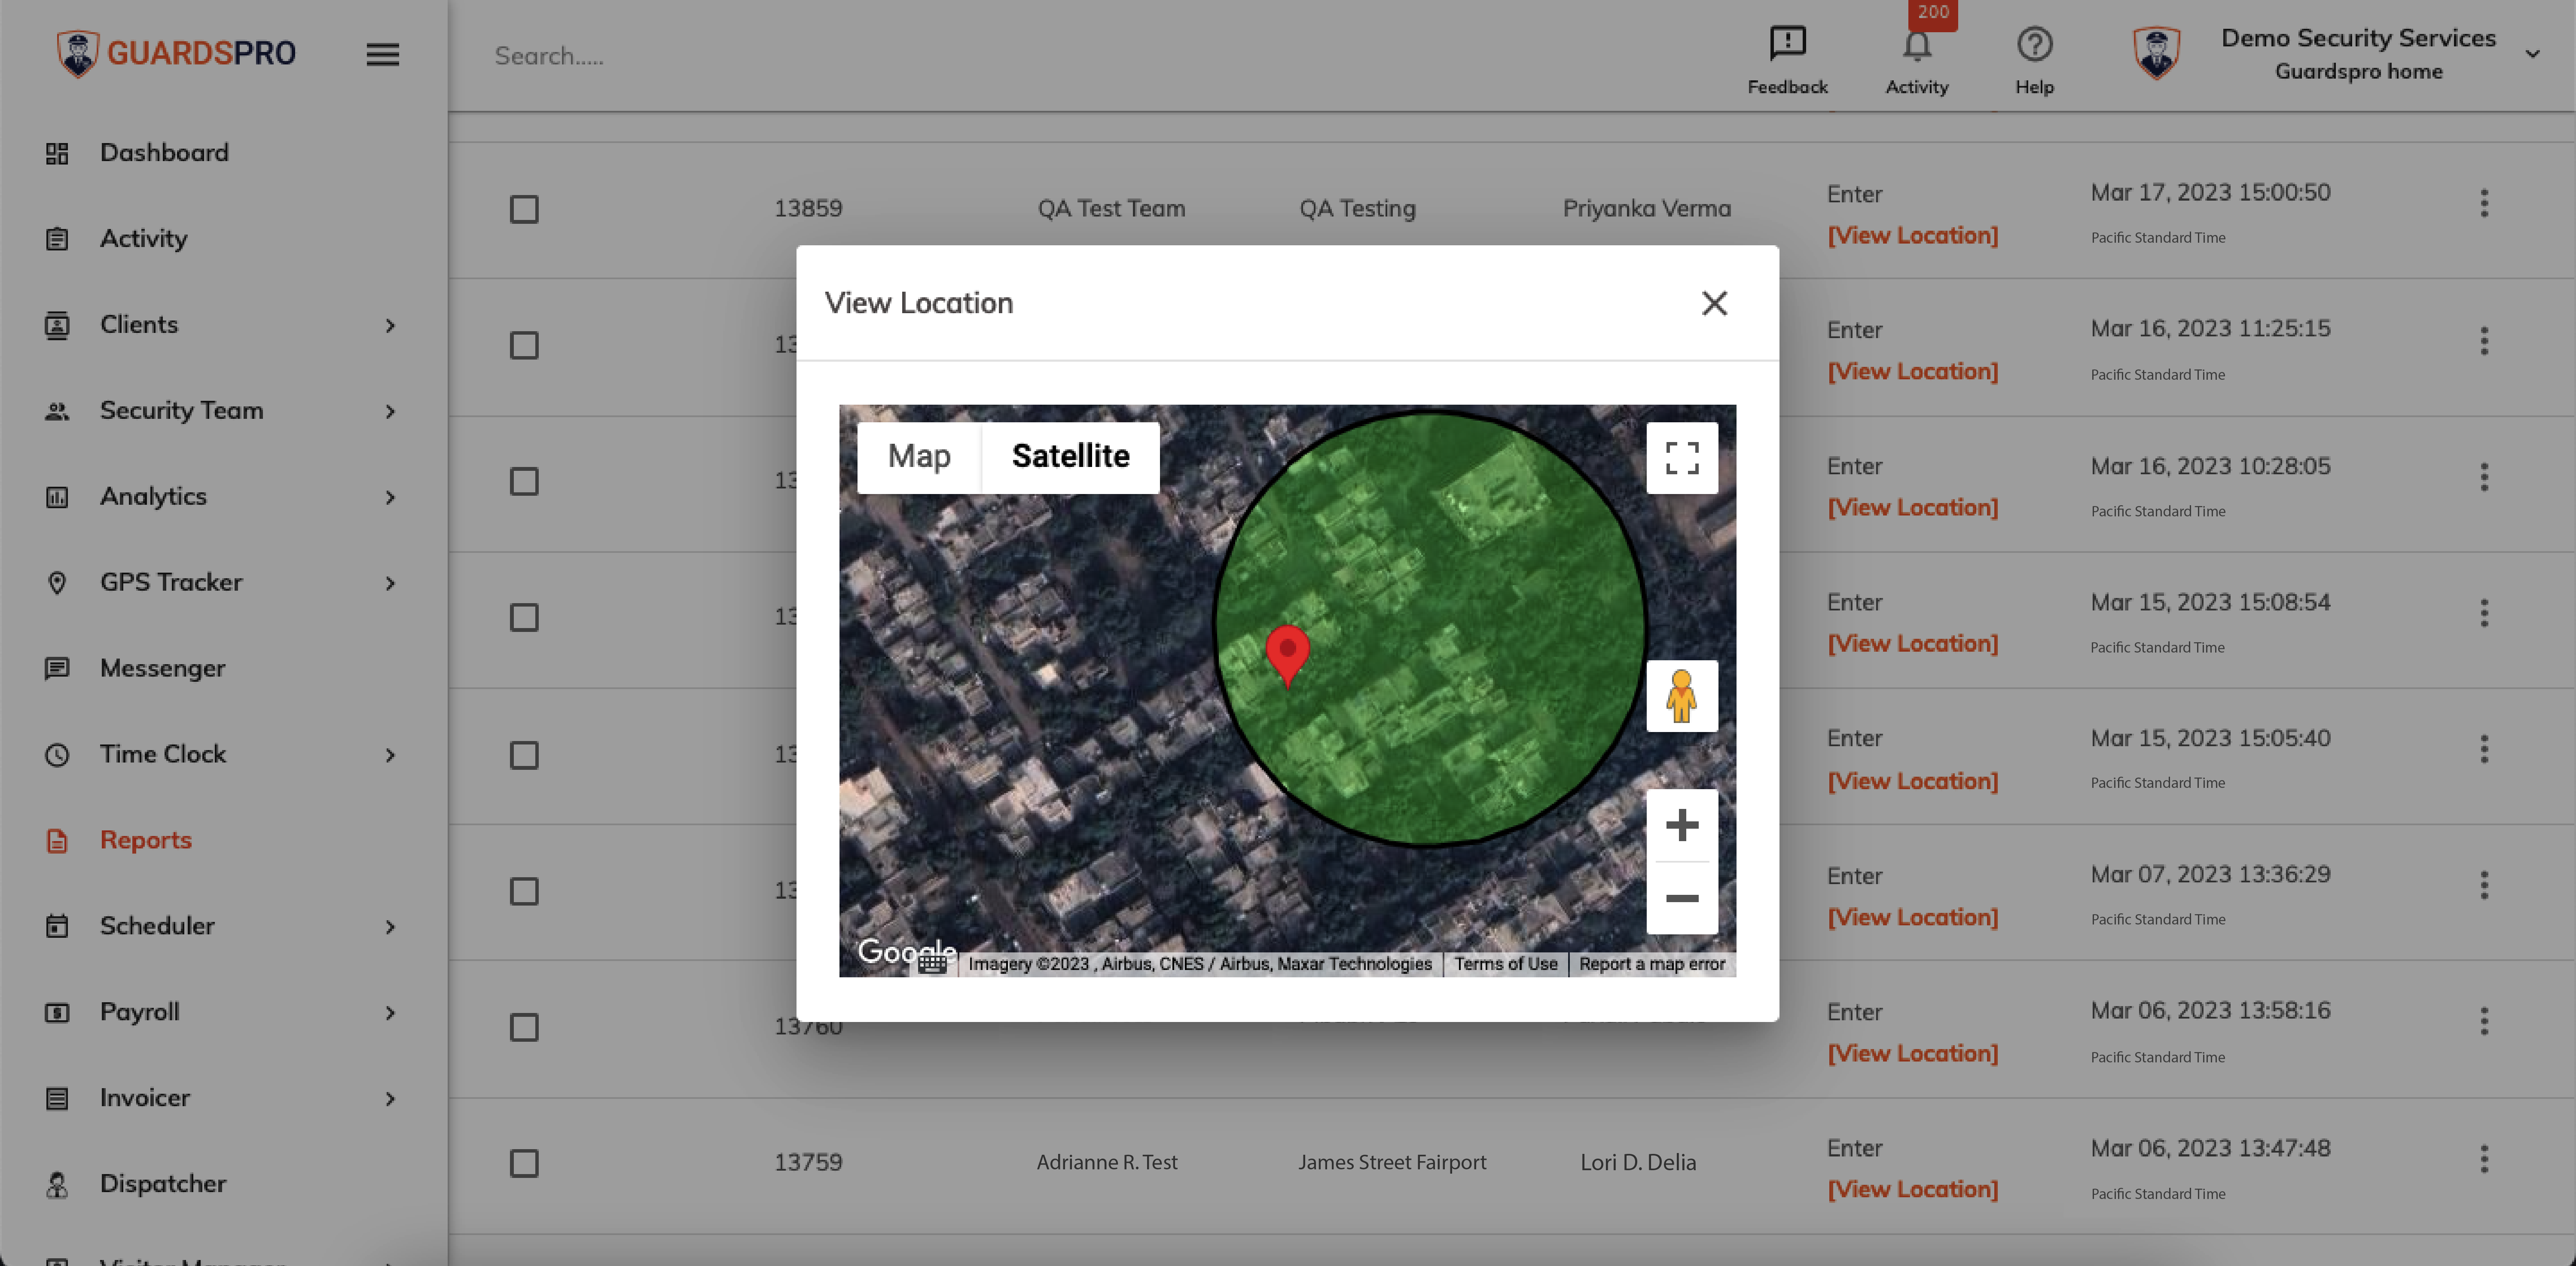Click the Analytics sidebar icon
2576x1266 pixels.
coord(57,497)
